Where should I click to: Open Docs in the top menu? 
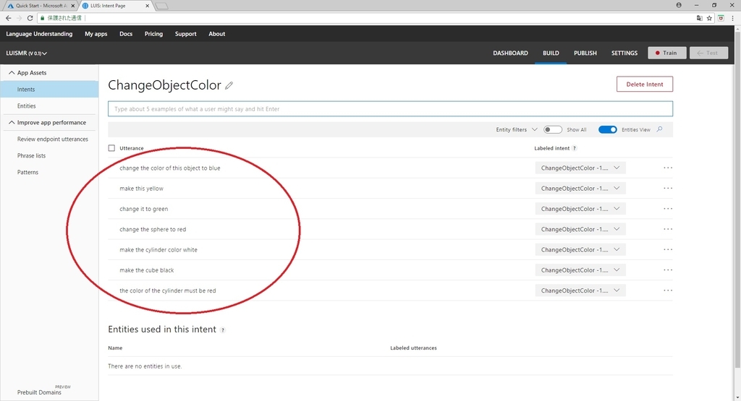tap(126, 34)
